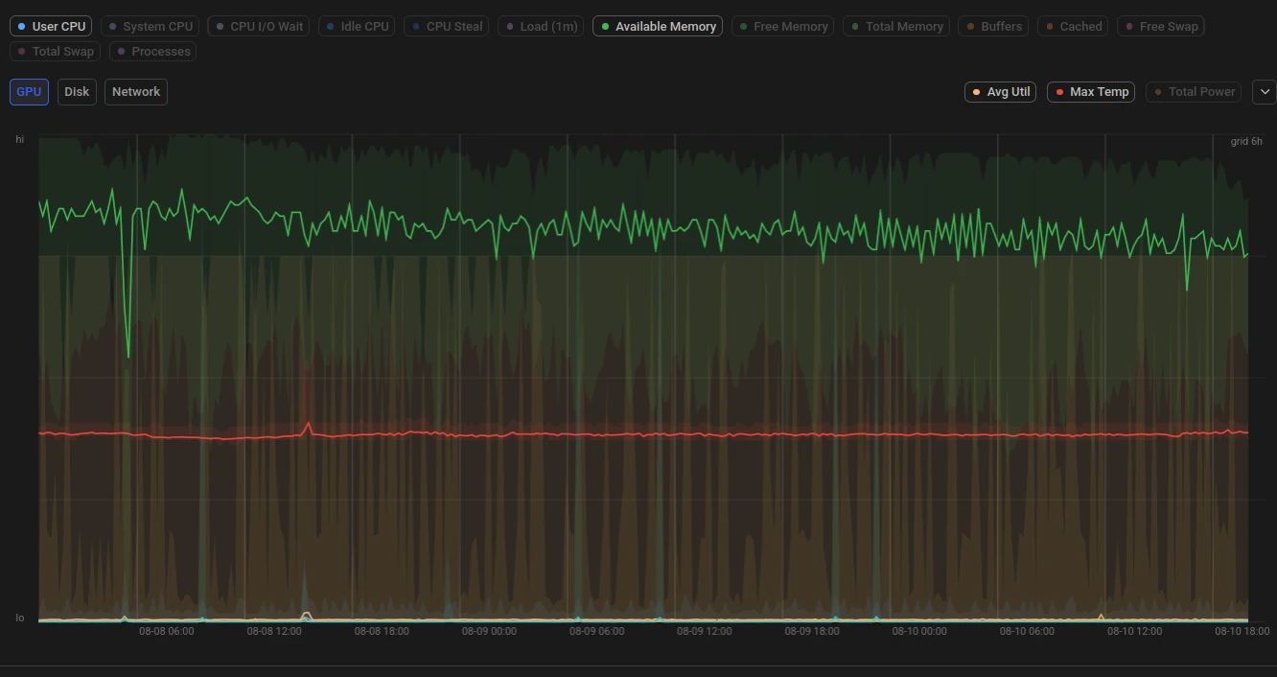Image resolution: width=1277 pixels, height=677 pixels.
Task: Switch to the GPU tab
Action: pyautogui.click(x=29, y=92)
